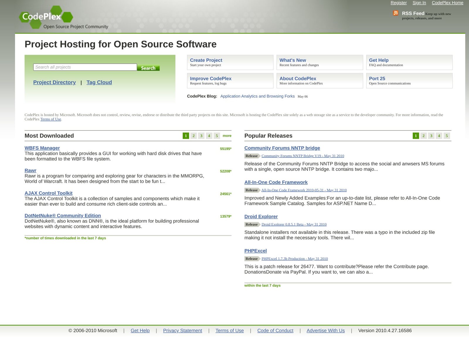Go to page 4 of Most Downloaded

point(209,136)
